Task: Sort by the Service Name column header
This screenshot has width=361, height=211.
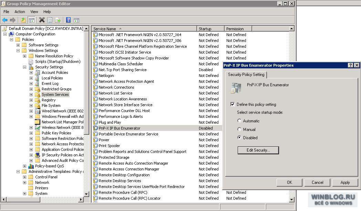Action: point(144,29)
